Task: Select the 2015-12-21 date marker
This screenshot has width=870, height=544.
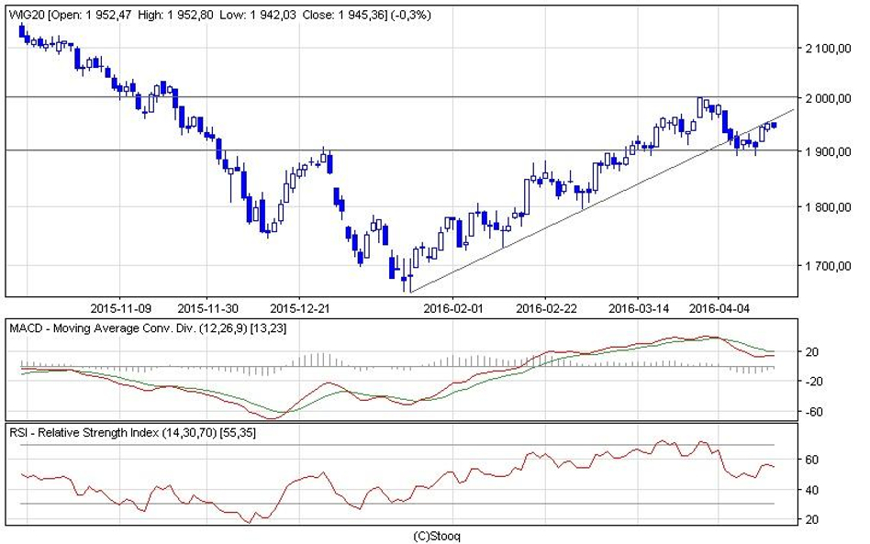Action: coord(302,308)
